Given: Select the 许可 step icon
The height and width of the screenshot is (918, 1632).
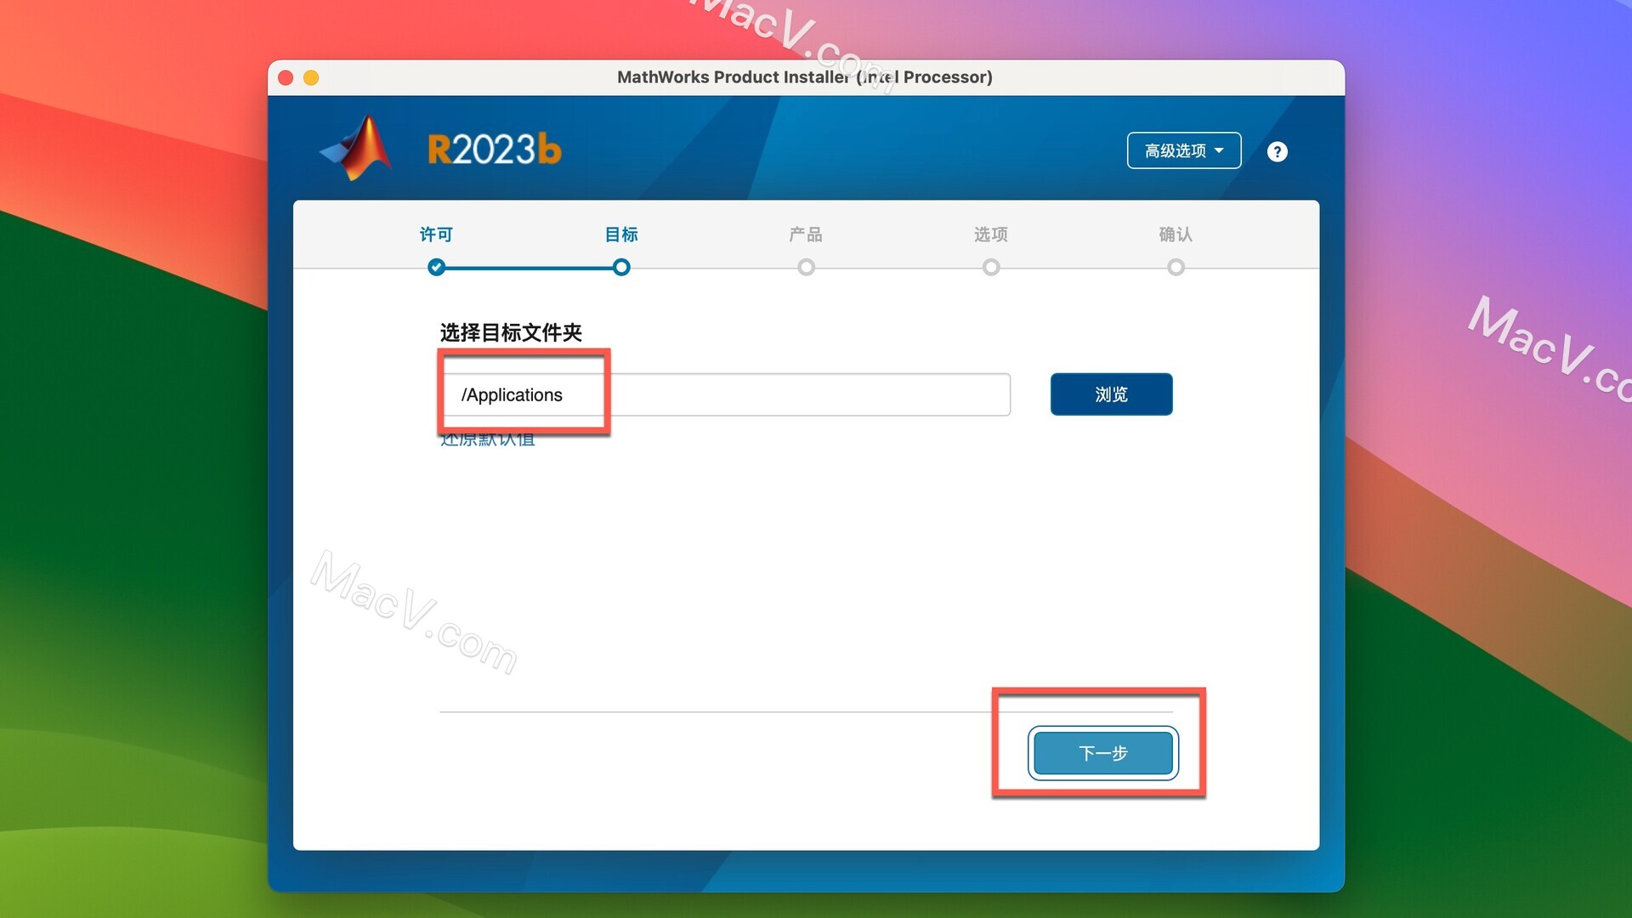Looking at the screenshot, I should [437, 266].
